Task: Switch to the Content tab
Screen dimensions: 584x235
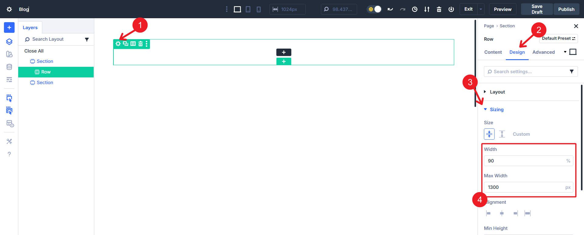Action: 493,52
